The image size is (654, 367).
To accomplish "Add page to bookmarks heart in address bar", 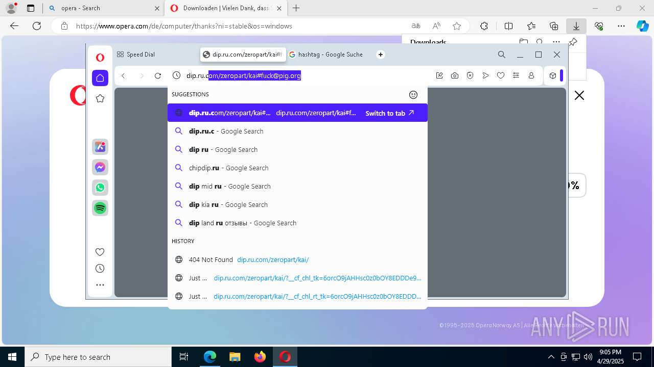I will tap(501, 75).
